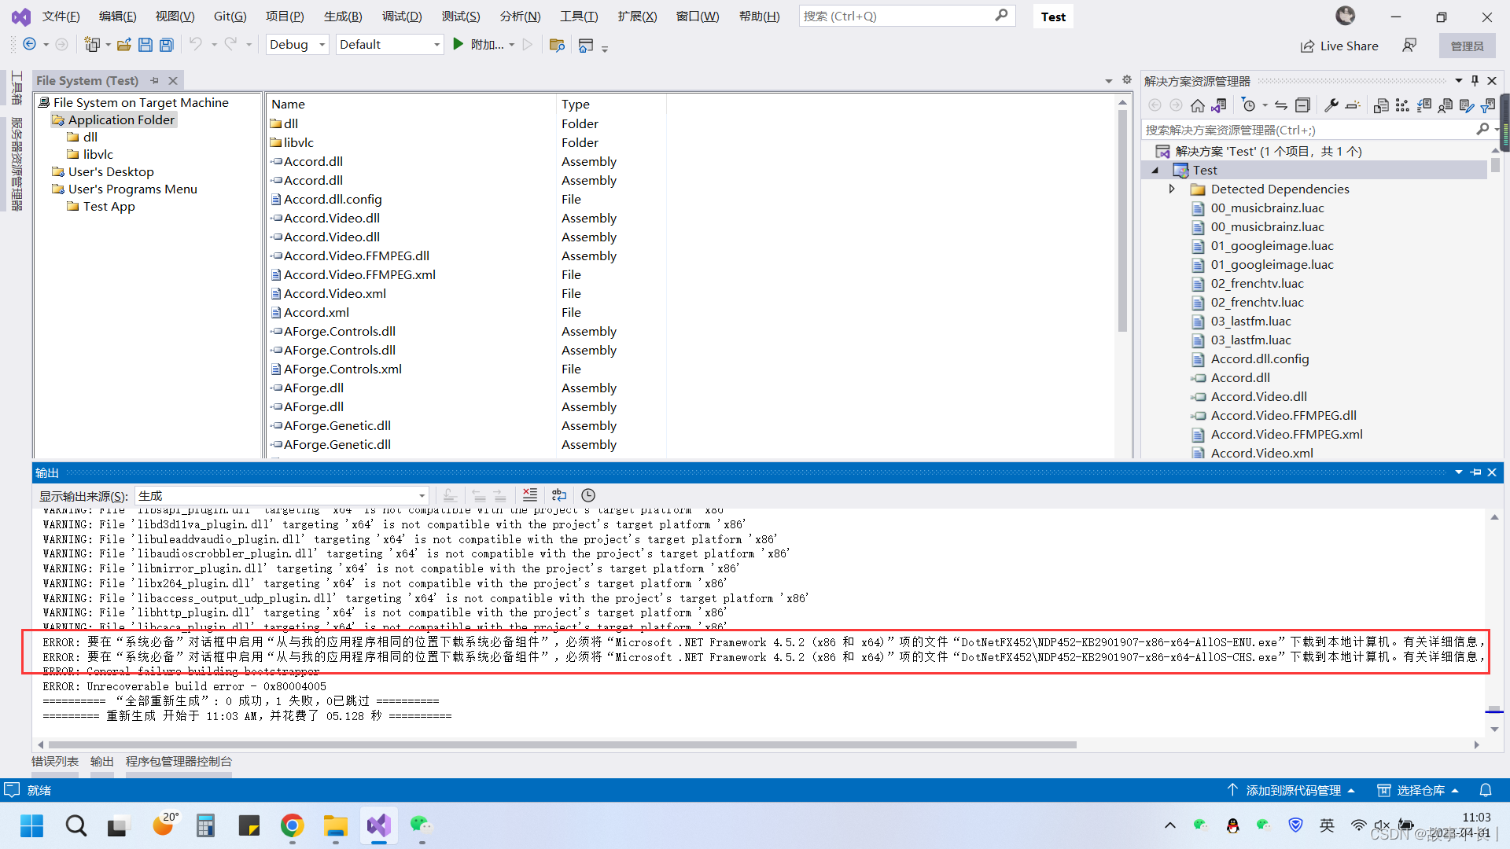The width and height of the screenshot is (1510, 849).
Task: Pin the File System (Test) tab
Action: (x=155, y=80)
